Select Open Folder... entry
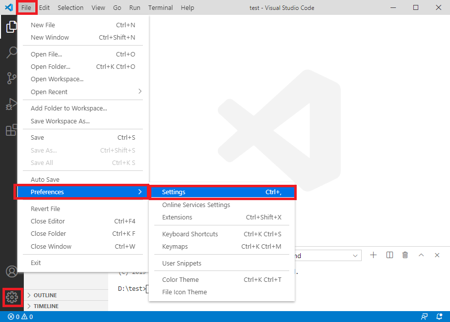Screen dimensions: 450x322 point(83,67)
